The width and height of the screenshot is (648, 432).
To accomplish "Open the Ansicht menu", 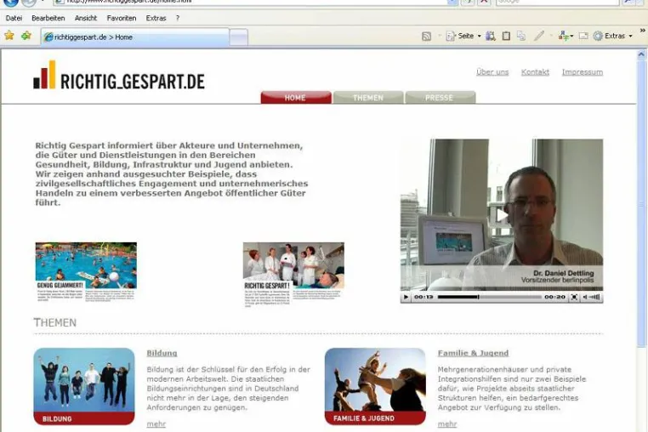I will [86, 18].
